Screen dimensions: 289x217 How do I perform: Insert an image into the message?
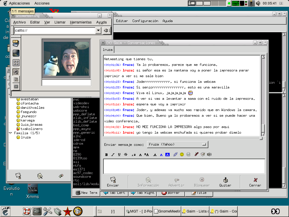[x=188, y=155]
